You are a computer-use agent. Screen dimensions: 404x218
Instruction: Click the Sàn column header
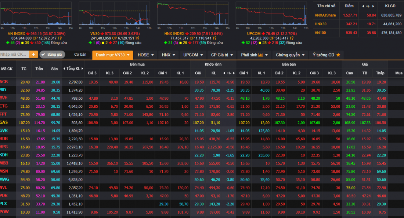(54, 69)
